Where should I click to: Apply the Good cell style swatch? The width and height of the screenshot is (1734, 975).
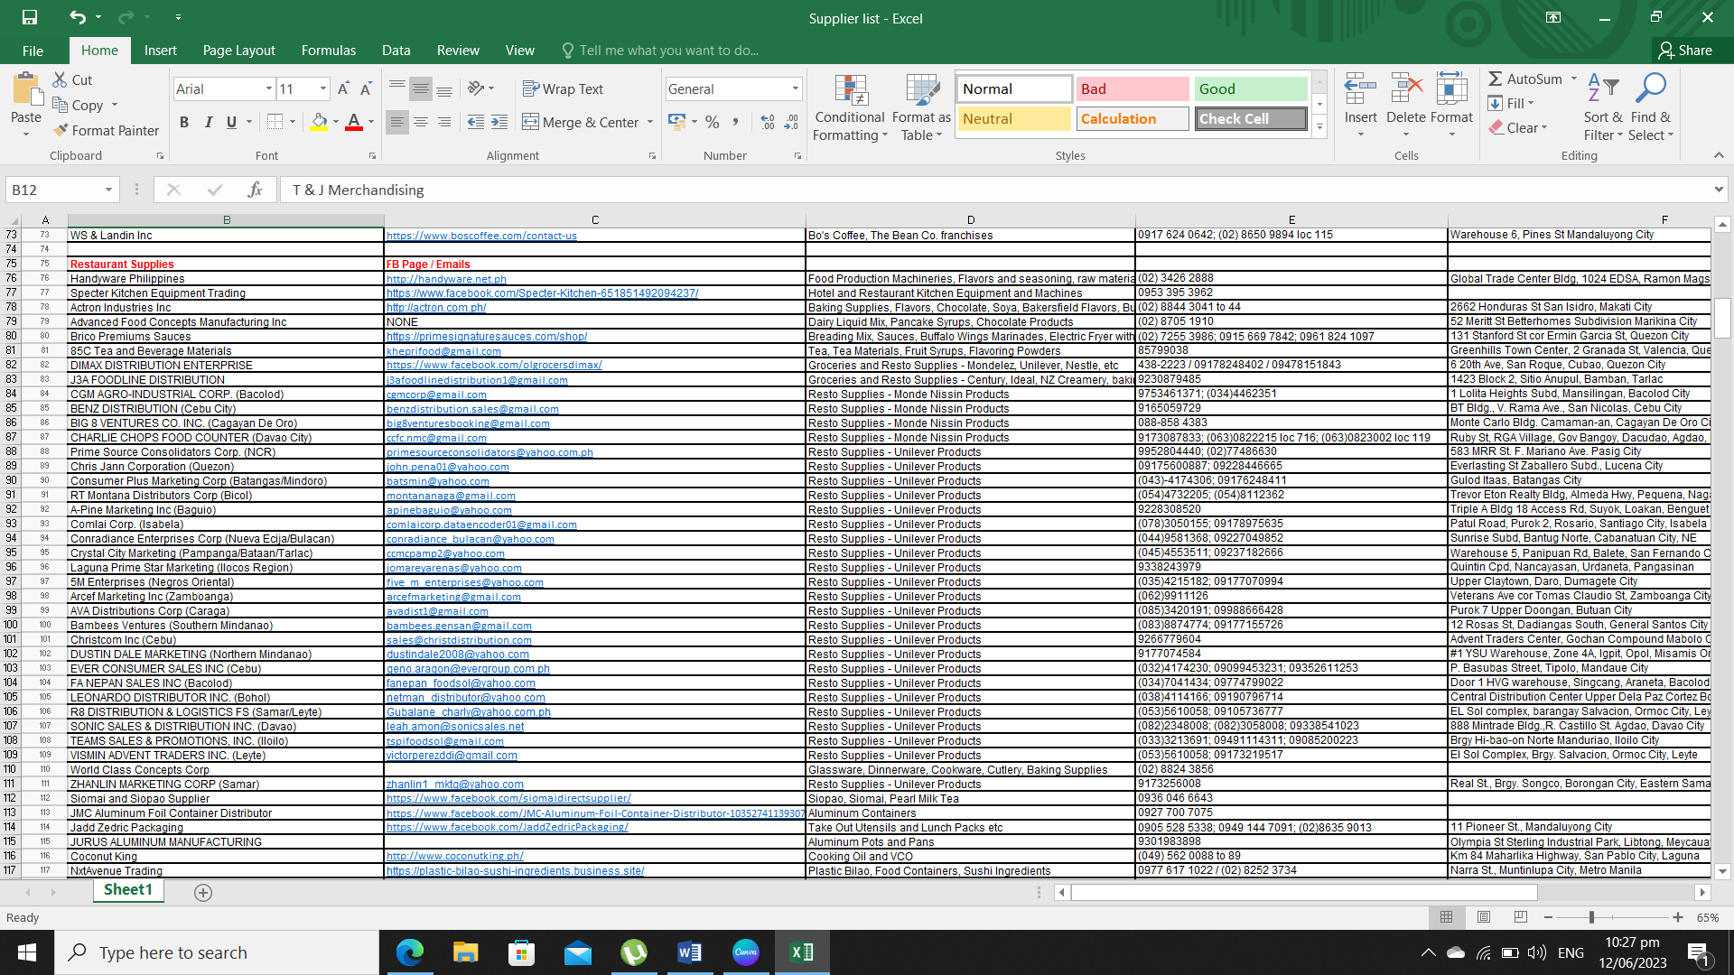tap(1251, 88)
